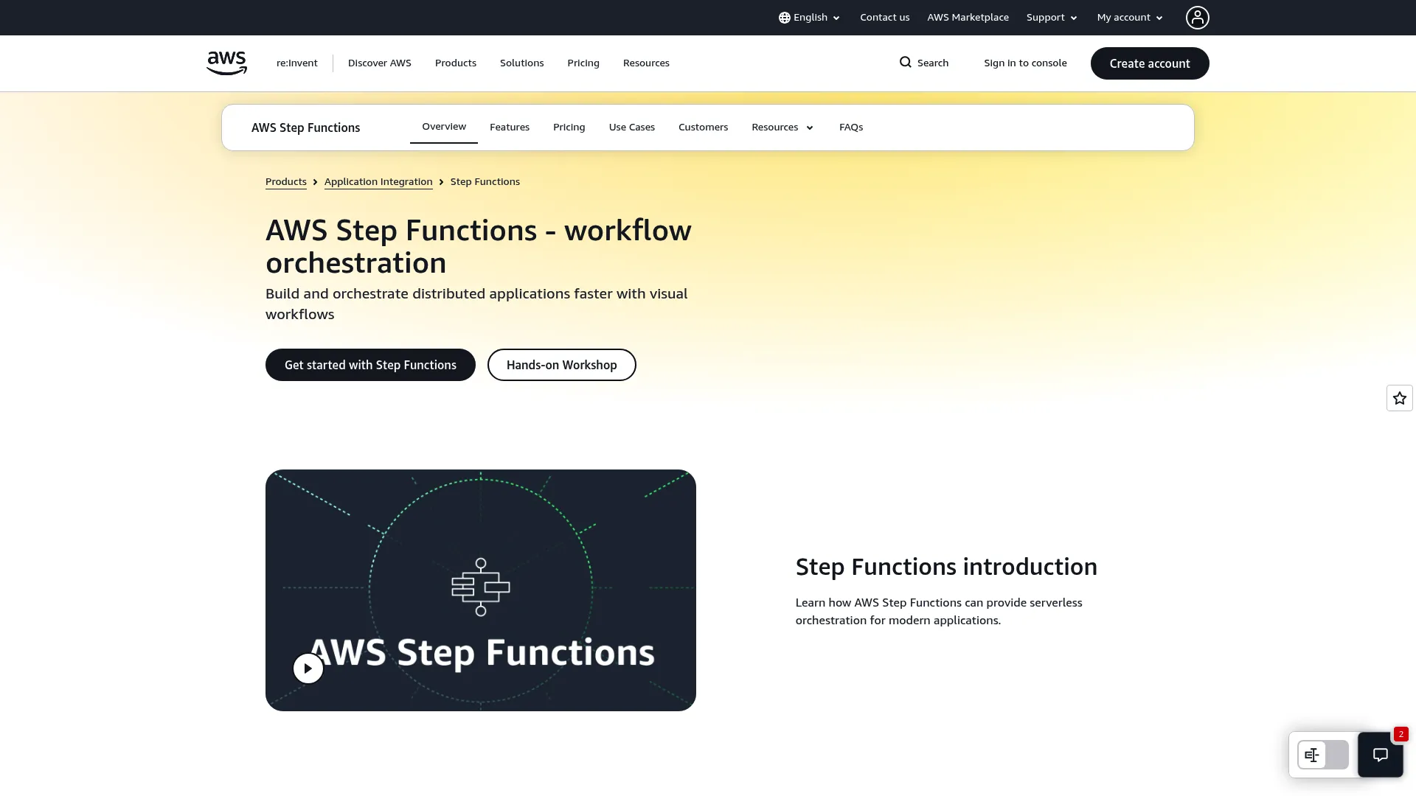The height and width of the screenshot is (796, 1416).
Task: Click the search magnifier icon
Action: (x=905, y=63)
